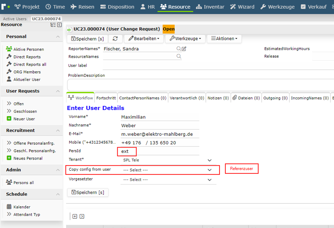Collapse the User Requests section
This screenshot has width=334, height=228.
58,91
